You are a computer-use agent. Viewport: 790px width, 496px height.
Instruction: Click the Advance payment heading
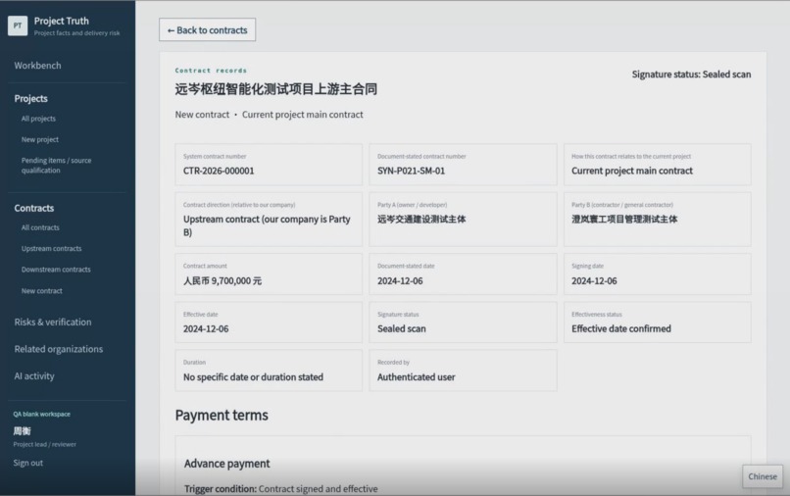click(226, 464)
